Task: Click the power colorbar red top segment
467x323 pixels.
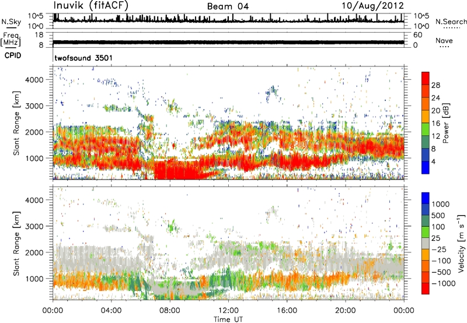Action: [x=426, y=78]
